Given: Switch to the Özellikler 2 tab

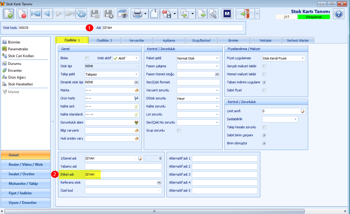Looking at the screenshot, I should pyautogui.click(x=104, y=40).
